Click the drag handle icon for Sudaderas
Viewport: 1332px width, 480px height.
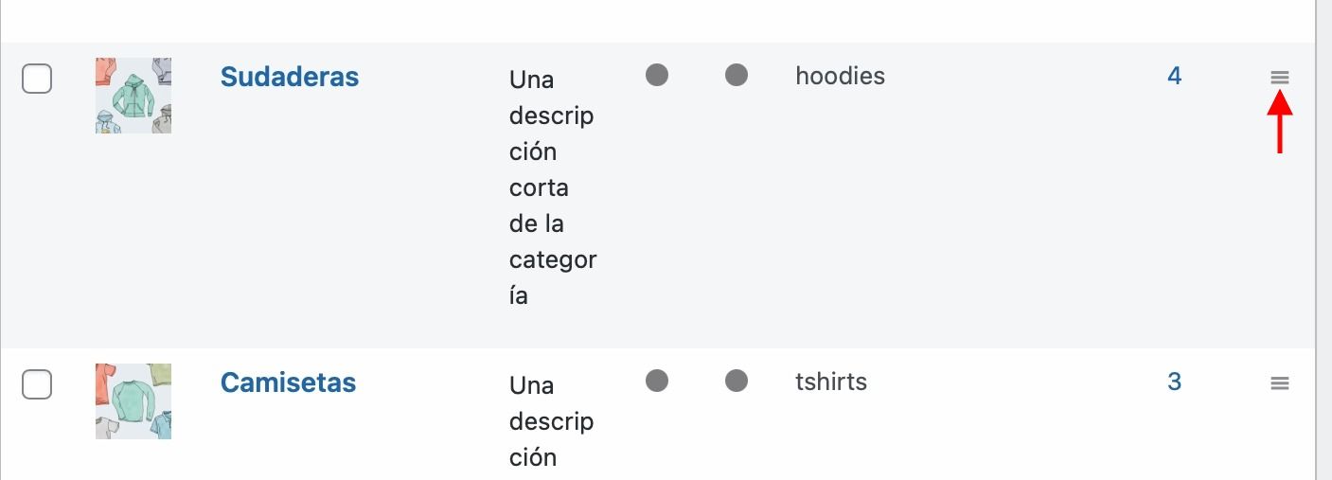coord(1280,78)
